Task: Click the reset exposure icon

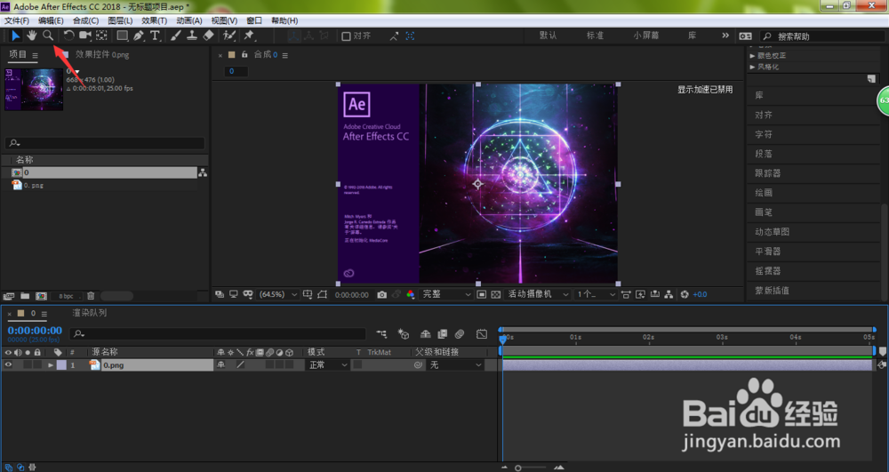Action: 685,294
